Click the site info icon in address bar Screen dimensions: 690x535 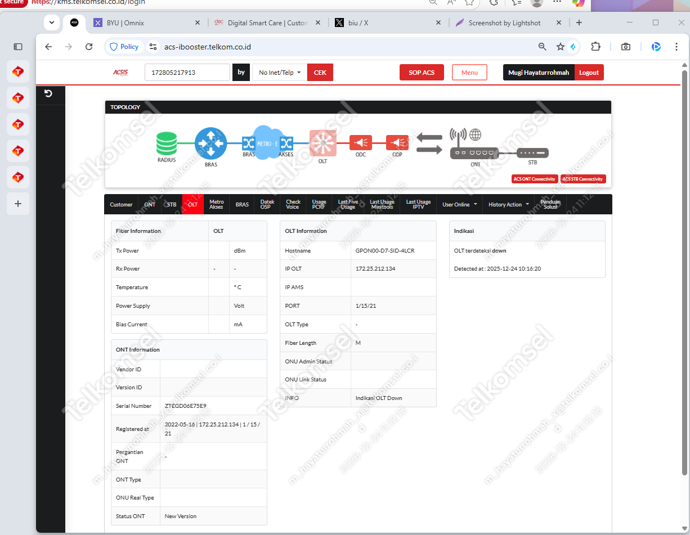(153, 47)
